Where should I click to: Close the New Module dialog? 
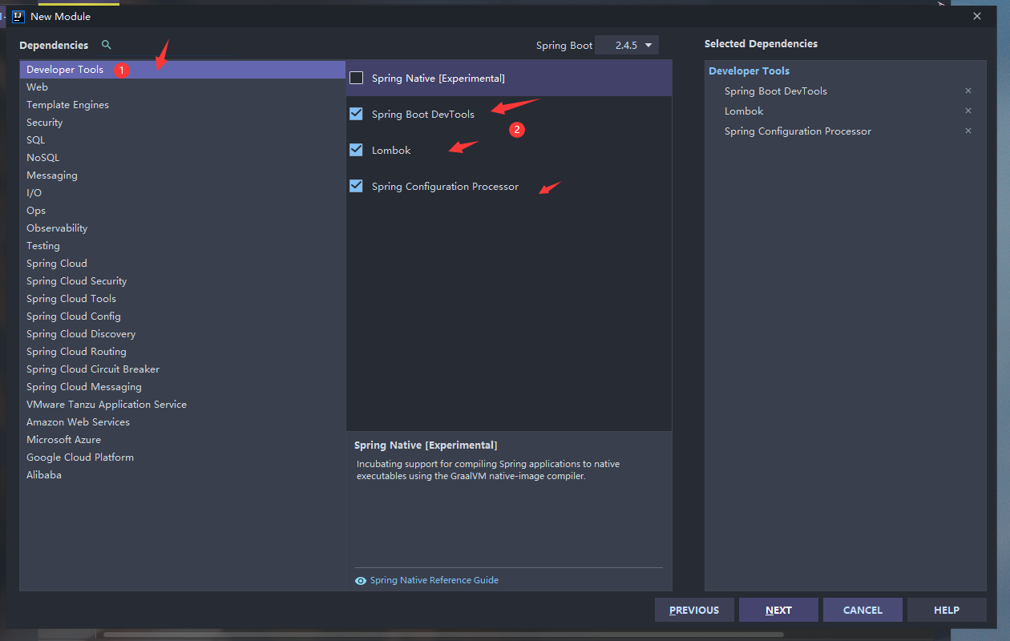977,16
